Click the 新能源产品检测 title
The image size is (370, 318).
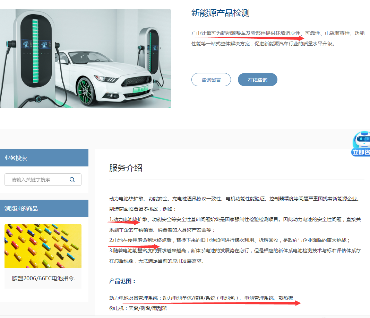pos(220,13)
